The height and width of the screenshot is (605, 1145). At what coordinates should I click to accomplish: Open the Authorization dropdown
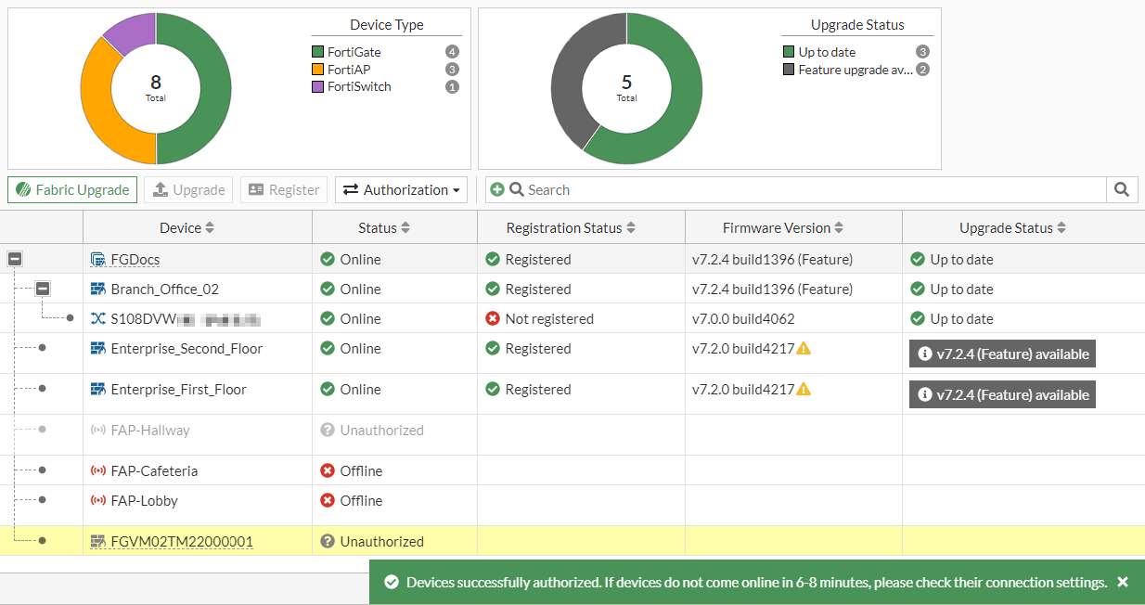[x=401, y=189]
